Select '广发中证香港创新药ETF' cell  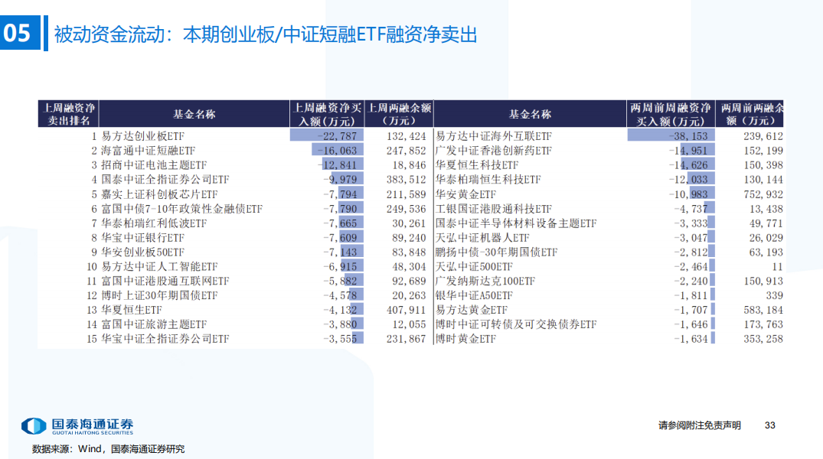coord(493,151)
